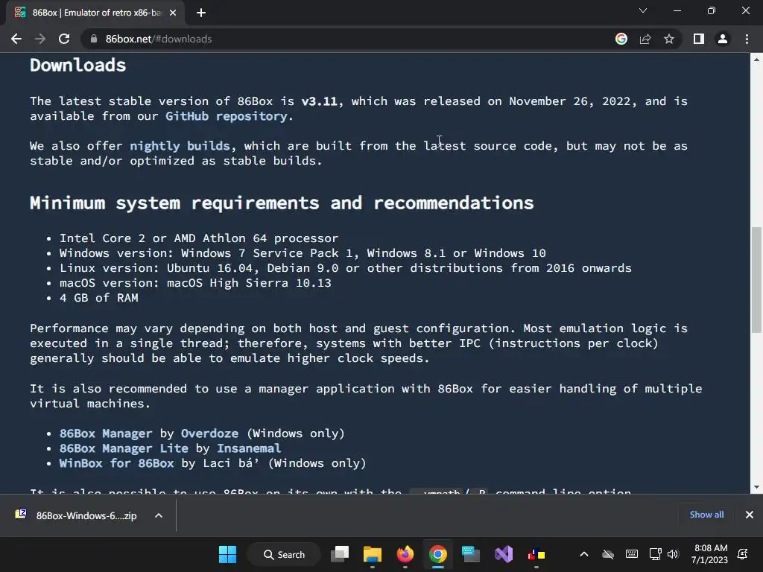The image size is (763, 572).
Task: Open touch keyboard tray icon
Action: tap(632, 554)
